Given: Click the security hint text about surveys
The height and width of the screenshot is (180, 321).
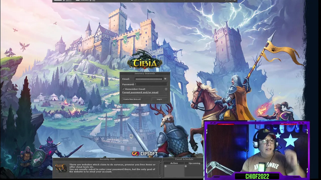Looking at the screenshot, I should 112,168.
